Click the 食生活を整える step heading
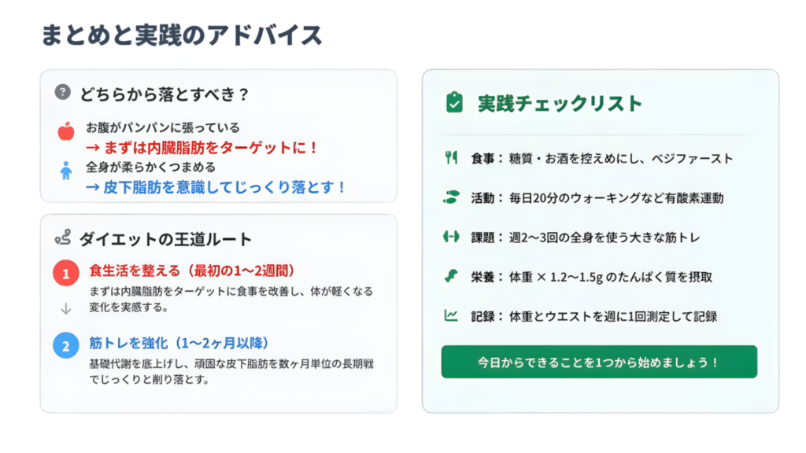 click(192, 271)
